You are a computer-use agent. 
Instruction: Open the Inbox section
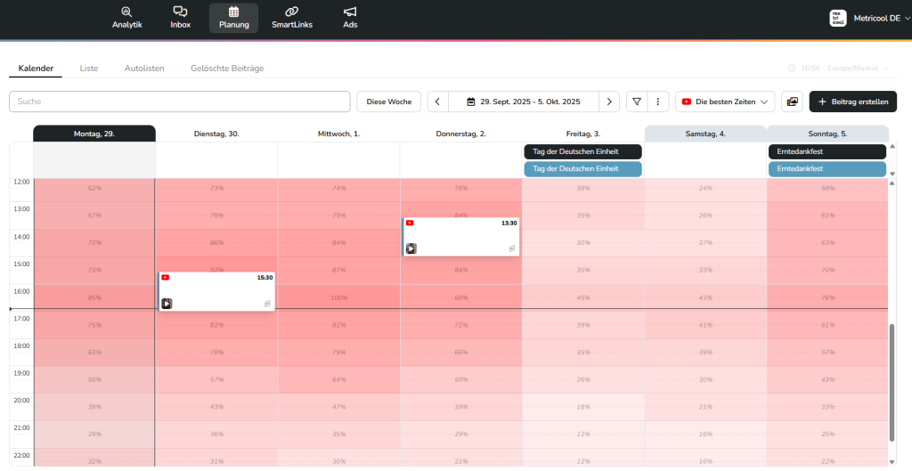point(180,18)
